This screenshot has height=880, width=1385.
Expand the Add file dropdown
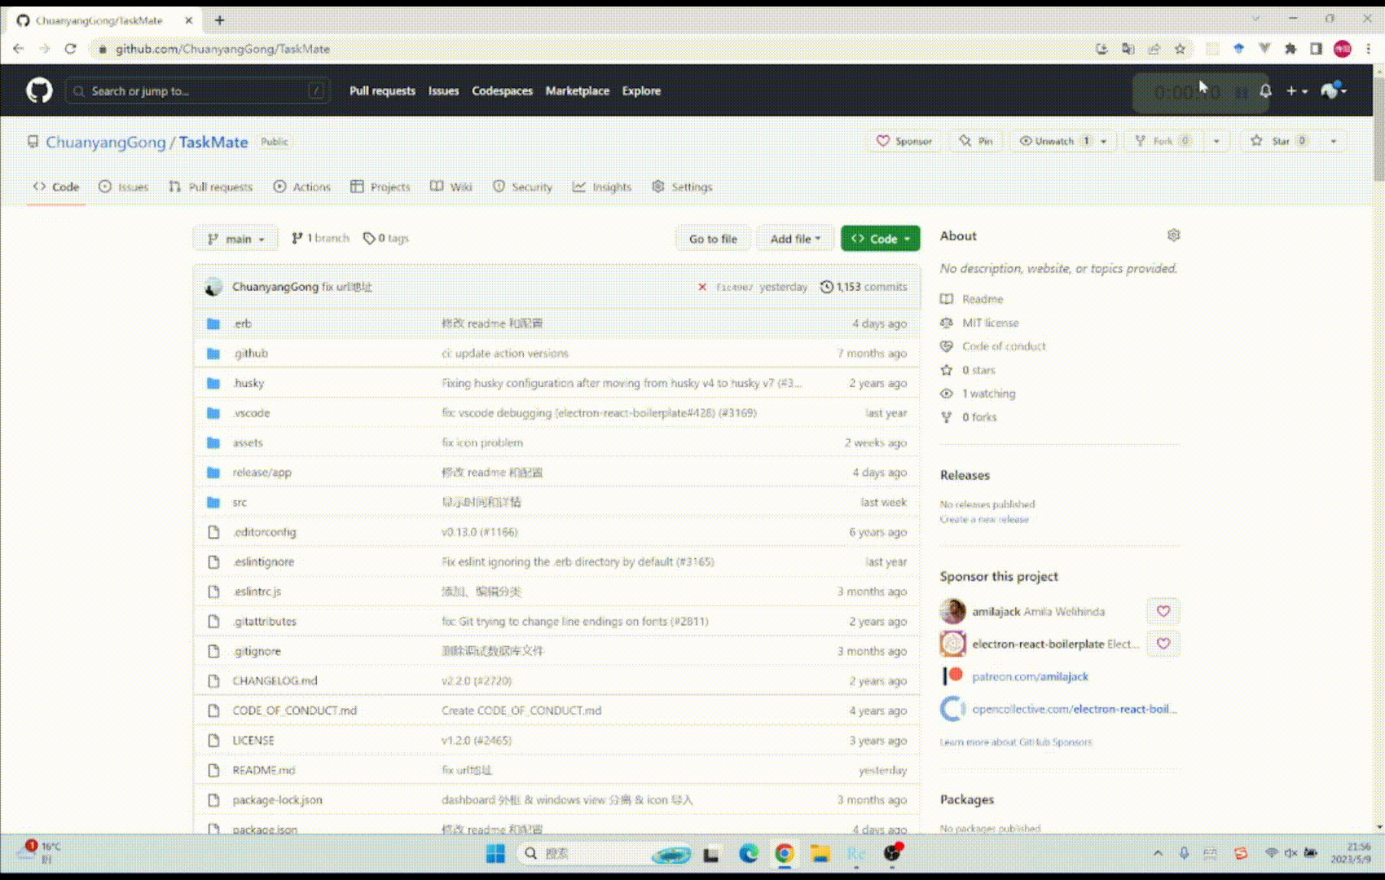tap(794, 238)
